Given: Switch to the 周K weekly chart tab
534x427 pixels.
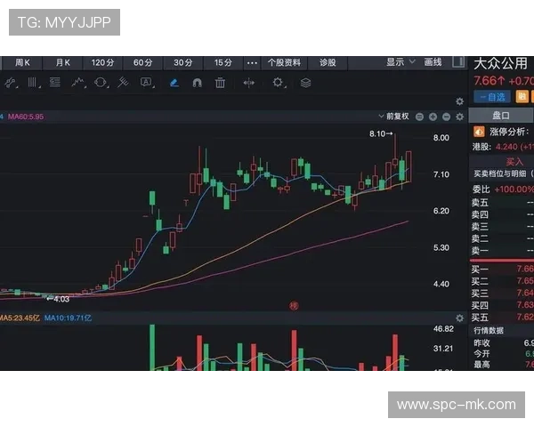Looking at the screenshot, I should (x=22, y=62).
